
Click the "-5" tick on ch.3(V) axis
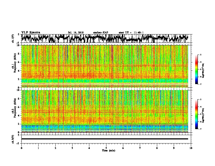(x=18, y=143)
